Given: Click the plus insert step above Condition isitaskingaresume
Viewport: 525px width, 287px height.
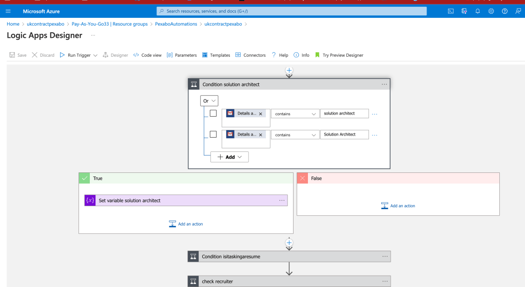Looking at the screenshot, I should click(x=289, y=242).
